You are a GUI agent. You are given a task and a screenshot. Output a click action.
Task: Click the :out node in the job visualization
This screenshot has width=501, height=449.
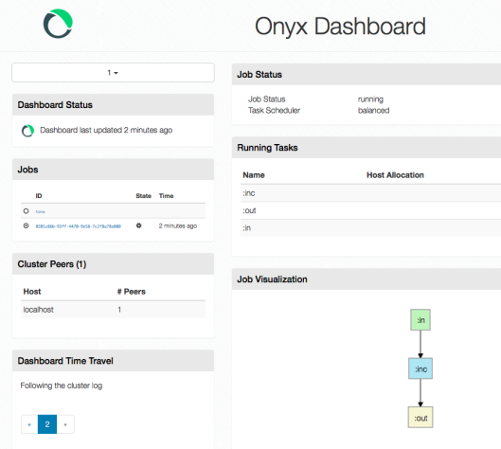[x=420, y=418]
